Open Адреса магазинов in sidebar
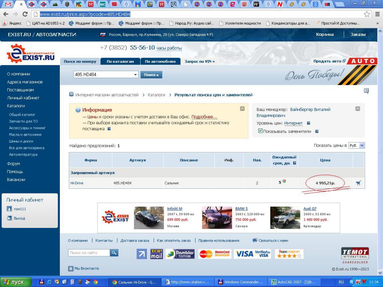 pos(25,82)
